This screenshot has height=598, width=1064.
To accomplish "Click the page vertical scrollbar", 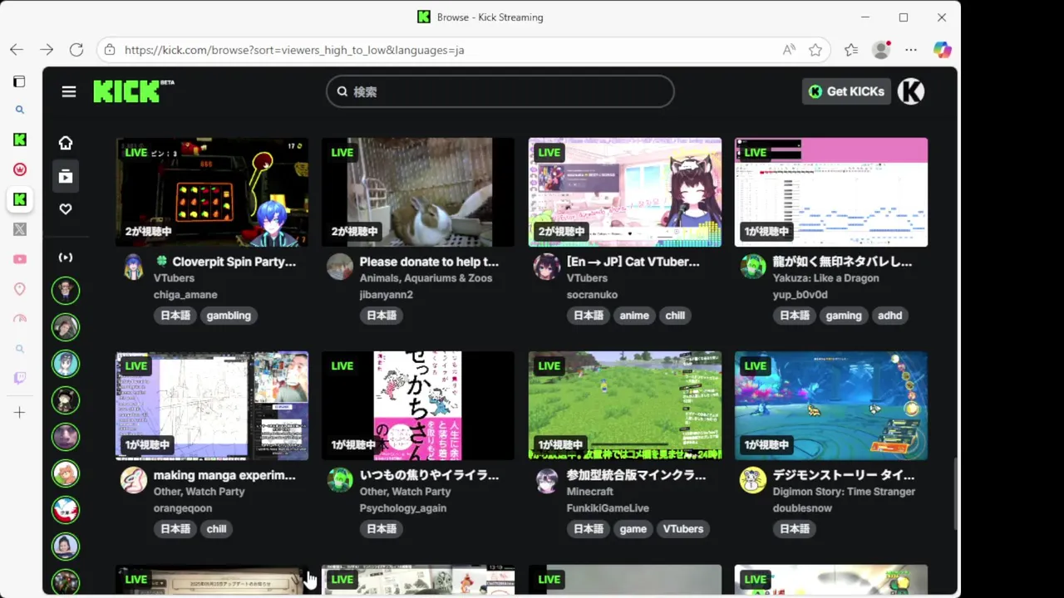I will click(x=954, y=494).
